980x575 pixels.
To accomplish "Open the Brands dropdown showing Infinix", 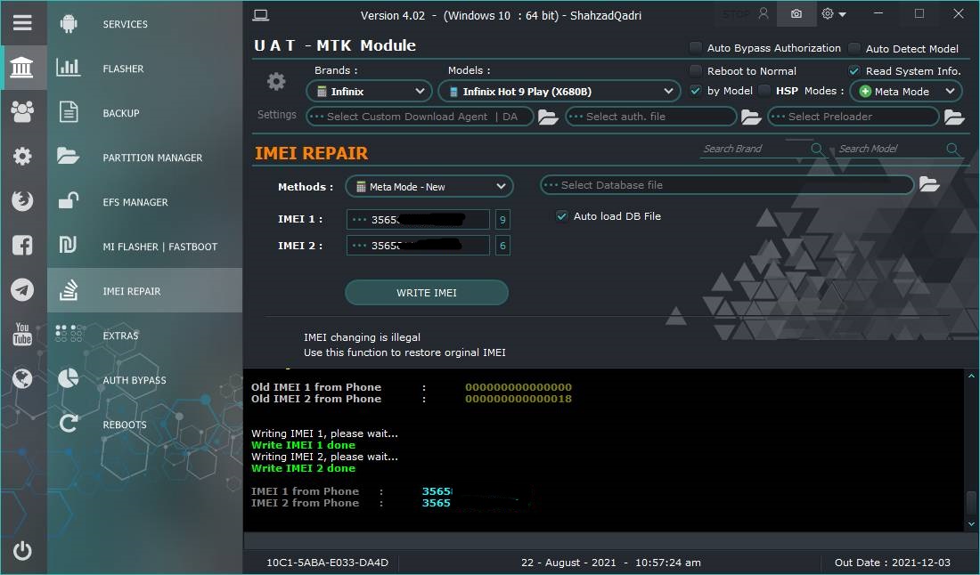I will tap(369, 91).
